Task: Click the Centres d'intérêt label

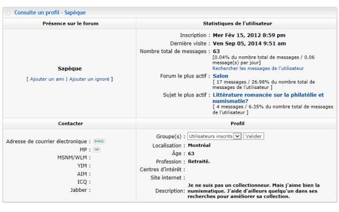Action: point(162,170)
